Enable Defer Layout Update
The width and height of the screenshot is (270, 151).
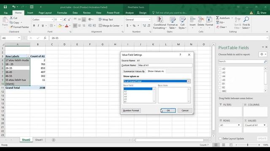click(220, 138)
